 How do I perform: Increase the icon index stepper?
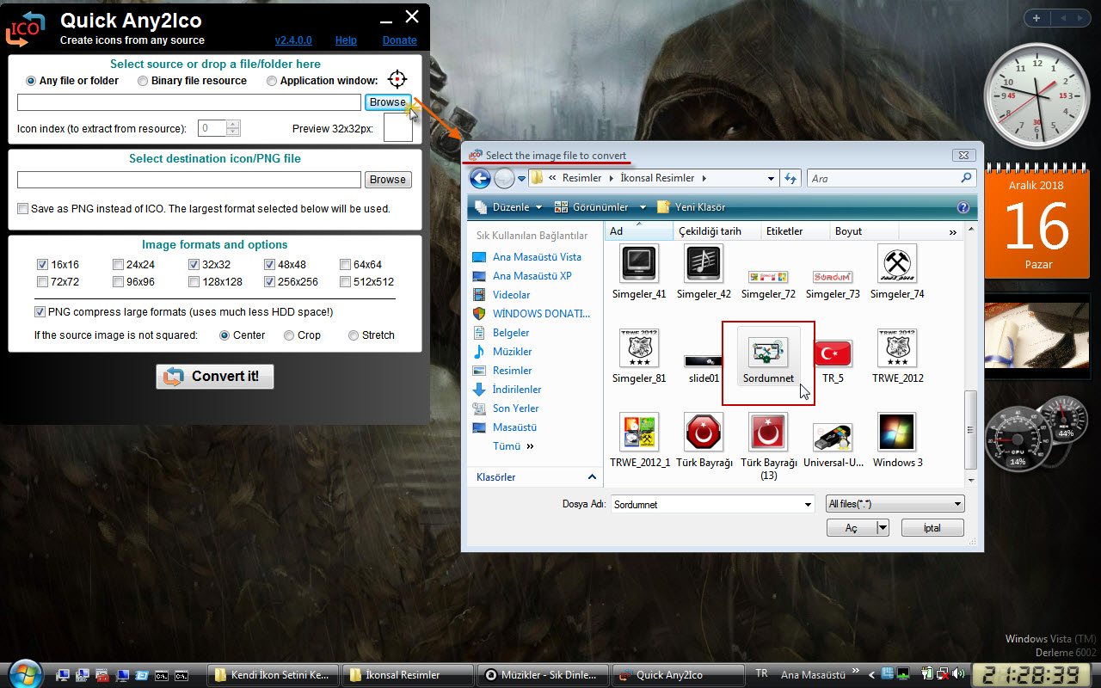click(233, 125)
